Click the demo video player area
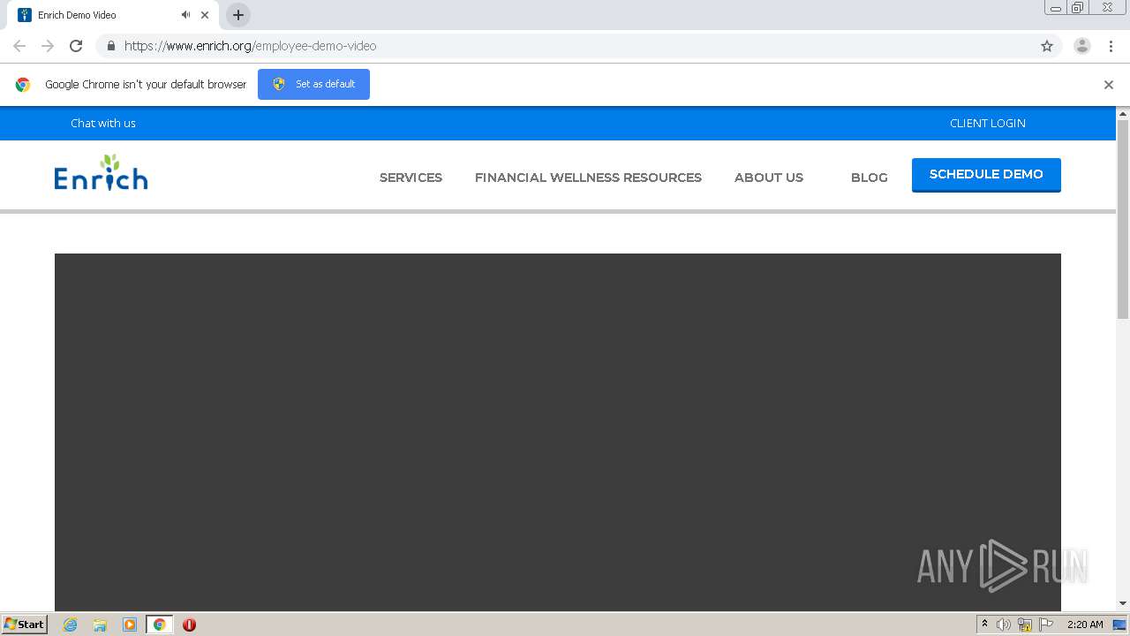The image size is (1130, 636). pyautogui.click(x=558, y=433)
